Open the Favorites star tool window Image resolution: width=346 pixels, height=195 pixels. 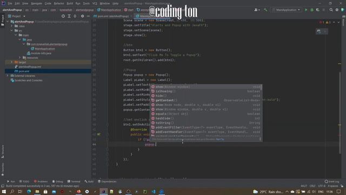(x=3, y=170)
